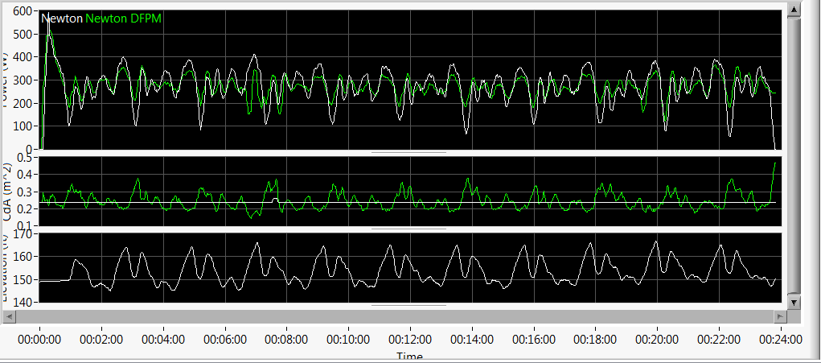Screen dimensions: 821x363
Task: Select the white Newton legend label
Action: point(62,18)
